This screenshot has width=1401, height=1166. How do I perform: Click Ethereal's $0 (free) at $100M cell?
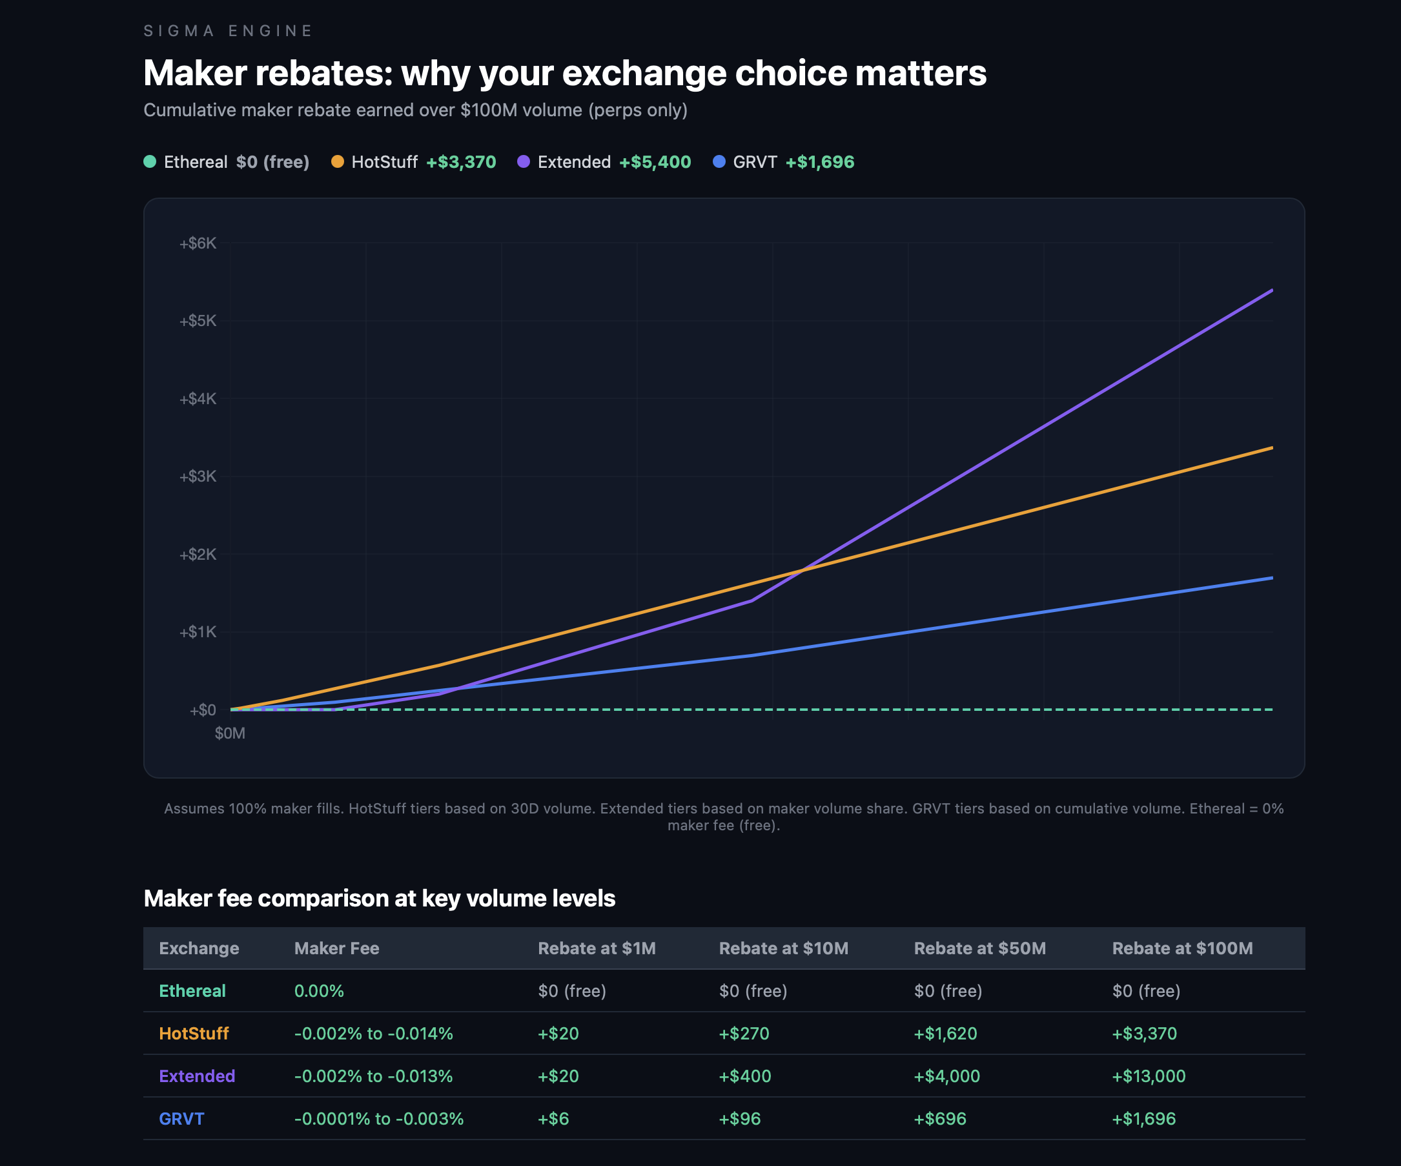(1146, 990)
